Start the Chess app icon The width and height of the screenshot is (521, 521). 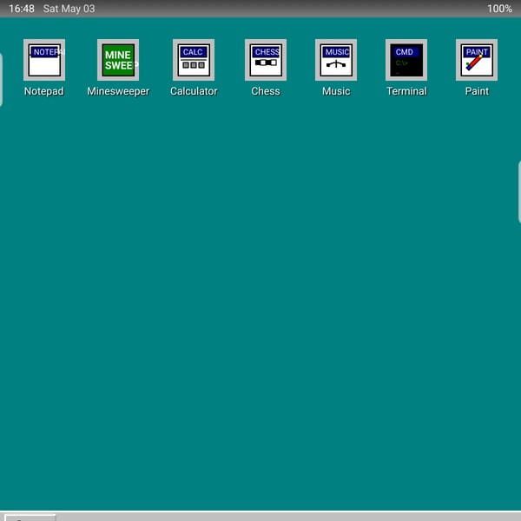(266, 60)
